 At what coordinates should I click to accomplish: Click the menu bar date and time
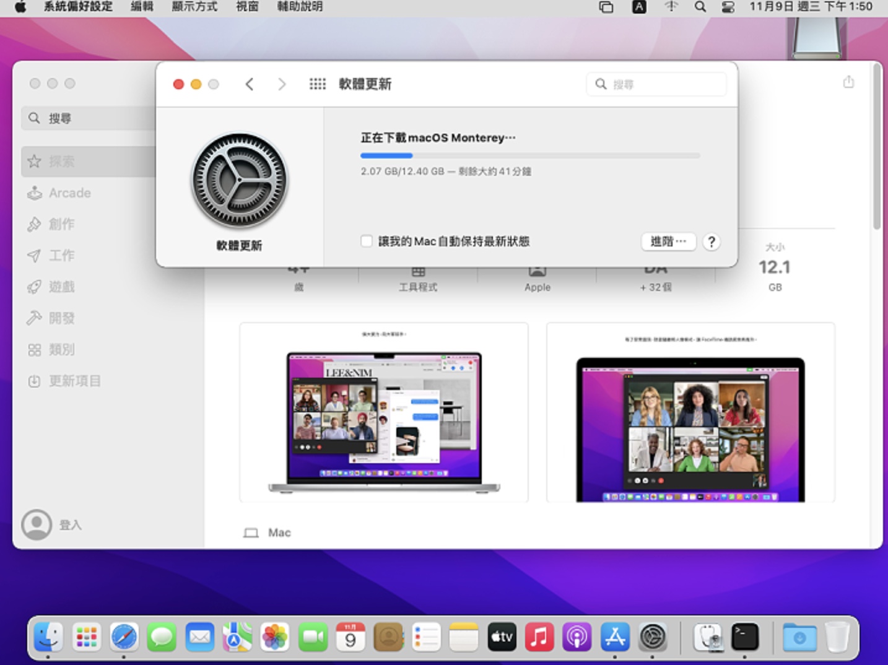point(811,7)
